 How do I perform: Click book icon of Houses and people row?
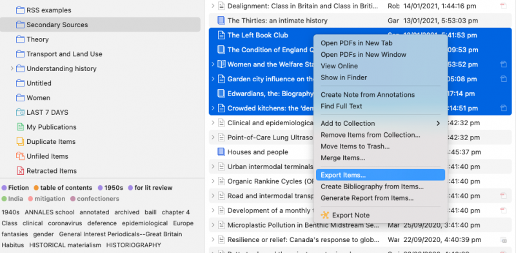221,152
